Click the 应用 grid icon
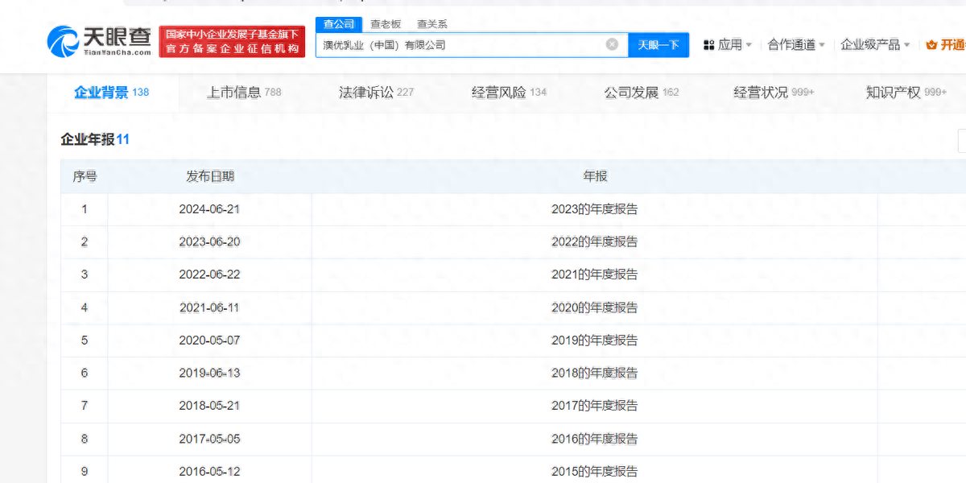Image resolution: width=966 pixels, height=483 pixels. click(708, 45)
